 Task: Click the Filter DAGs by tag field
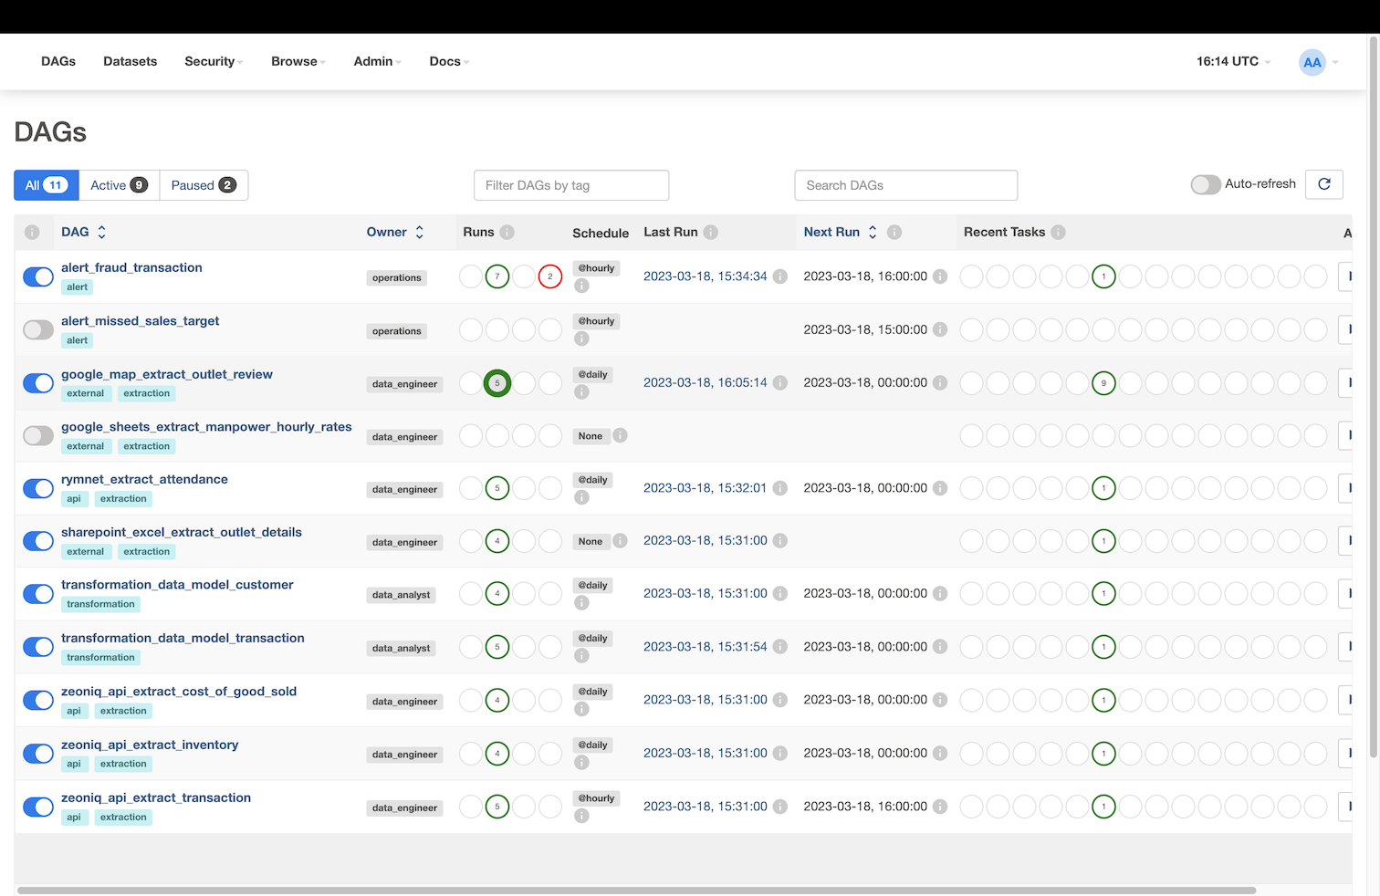coord(571,185)
